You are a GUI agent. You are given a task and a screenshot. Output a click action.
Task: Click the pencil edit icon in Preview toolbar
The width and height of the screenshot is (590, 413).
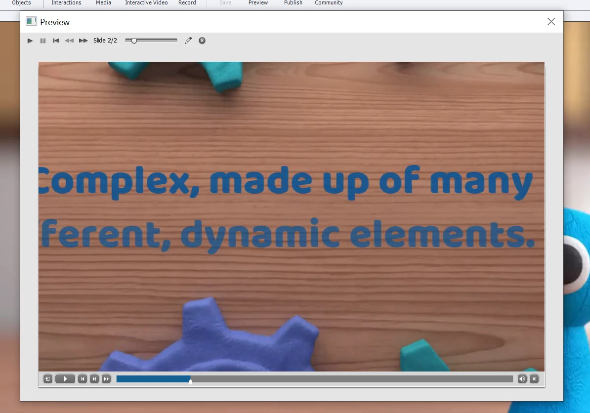188,41
